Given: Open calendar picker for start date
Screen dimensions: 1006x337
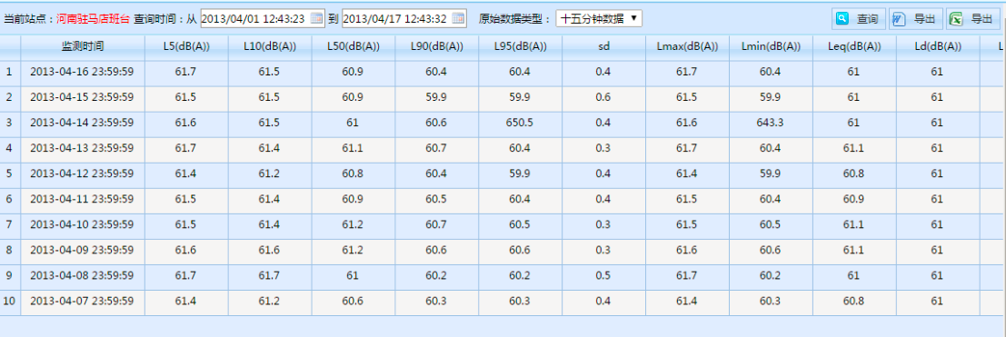Looking at the screenshot, I should 317,18.
